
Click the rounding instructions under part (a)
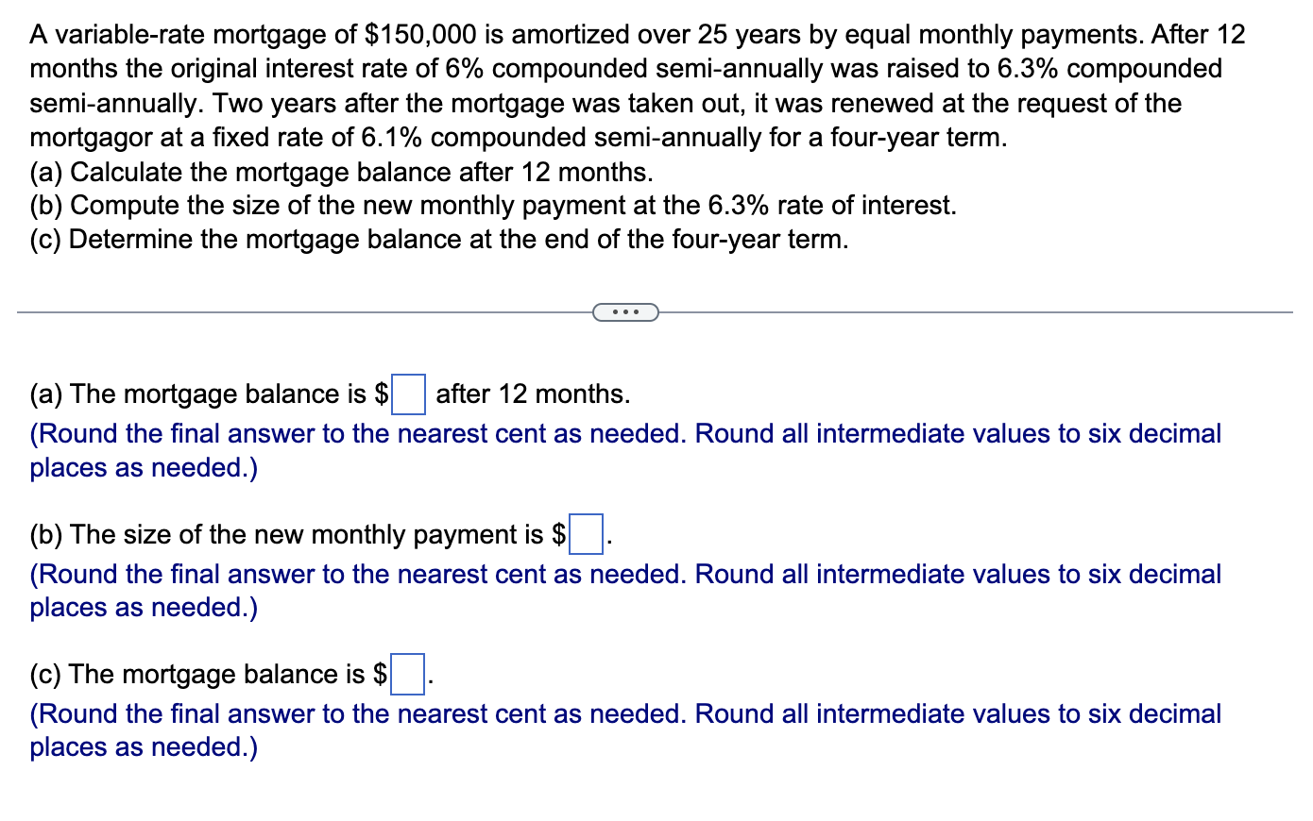tap(623, 450)
